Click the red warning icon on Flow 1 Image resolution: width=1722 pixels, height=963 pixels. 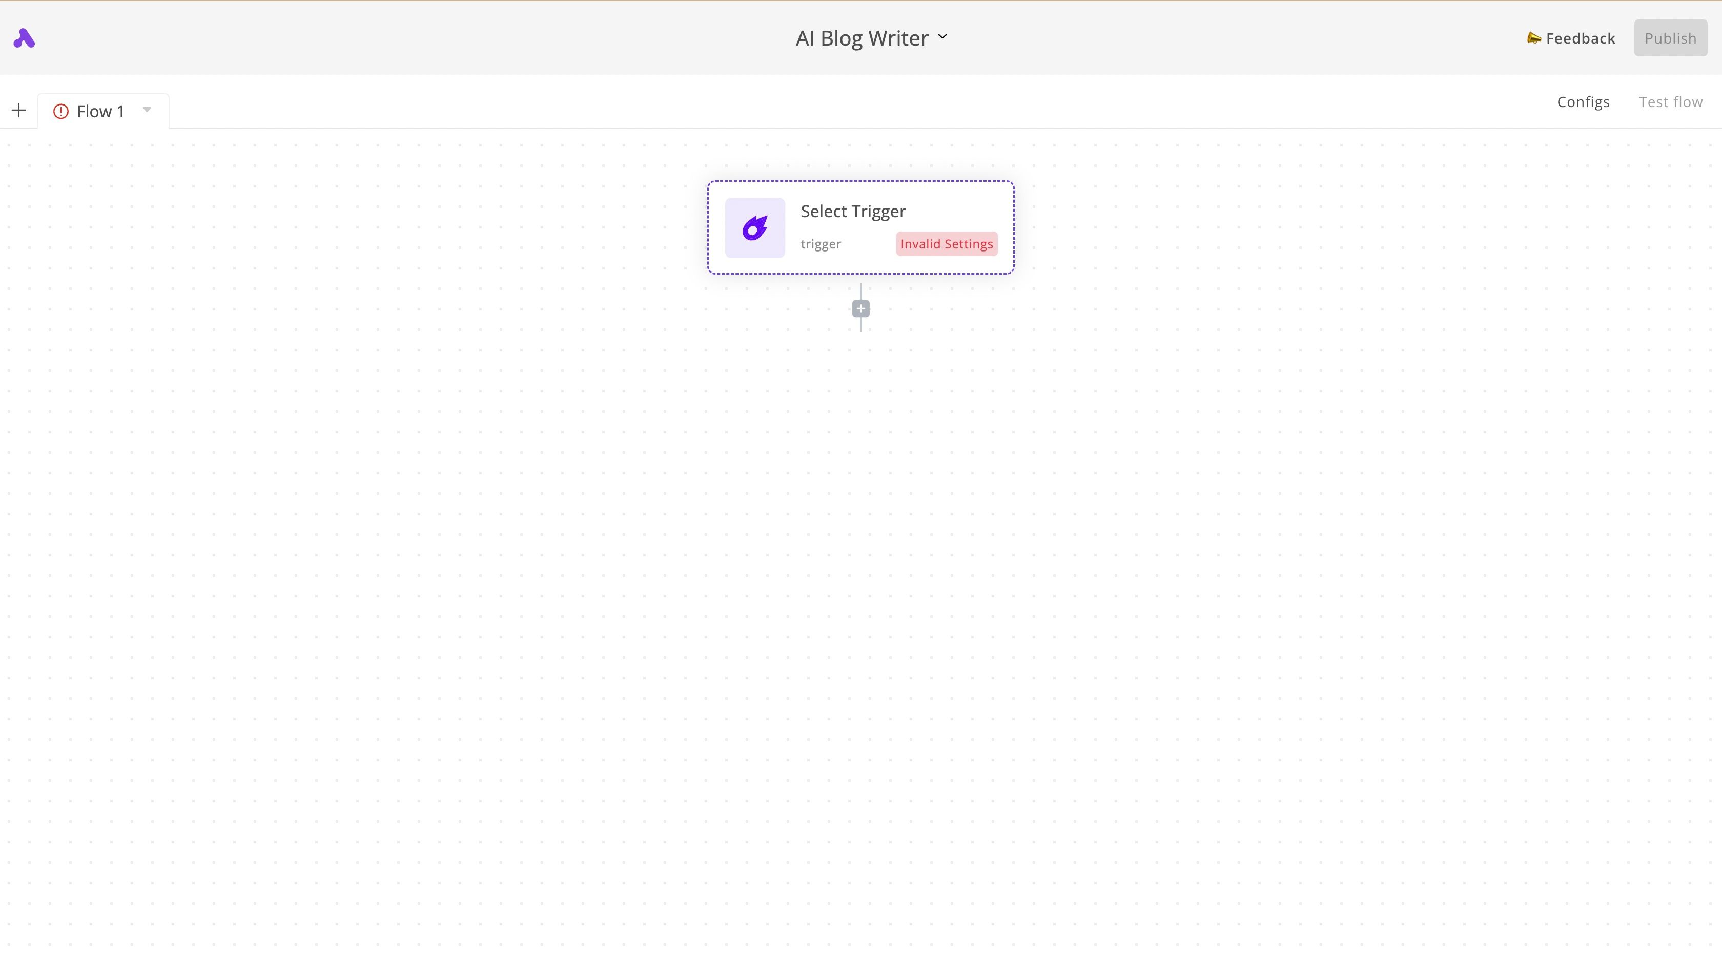(61, 111)
